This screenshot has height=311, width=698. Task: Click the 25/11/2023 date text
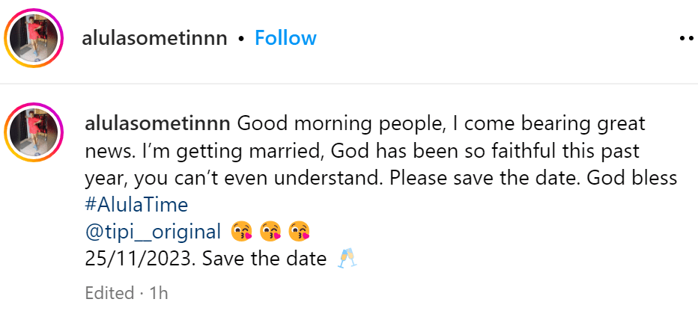click(x=140, y=259)
